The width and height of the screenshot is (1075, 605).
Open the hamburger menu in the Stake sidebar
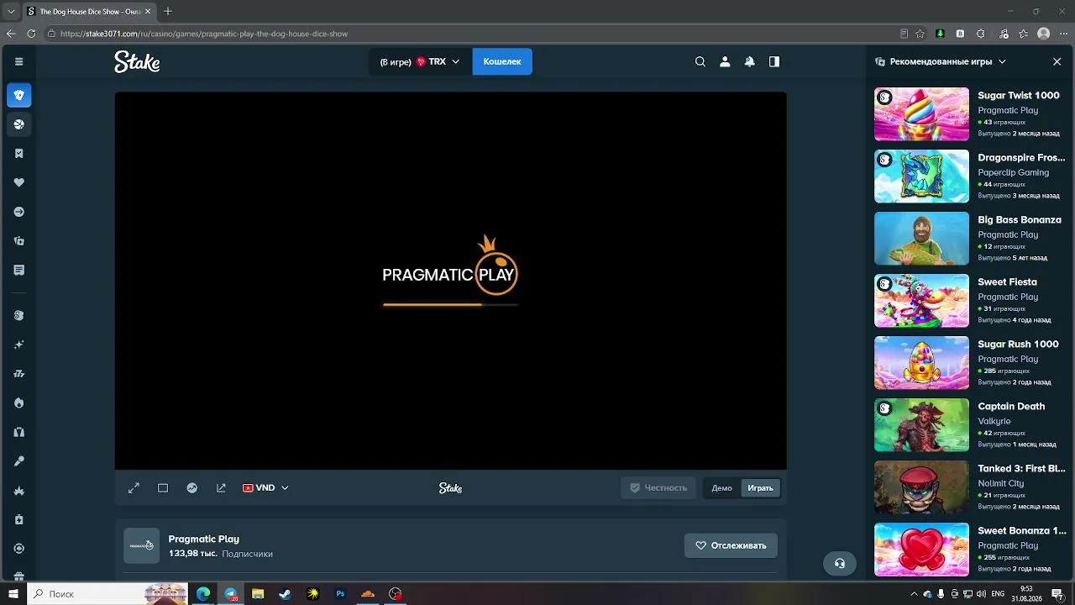18,61
